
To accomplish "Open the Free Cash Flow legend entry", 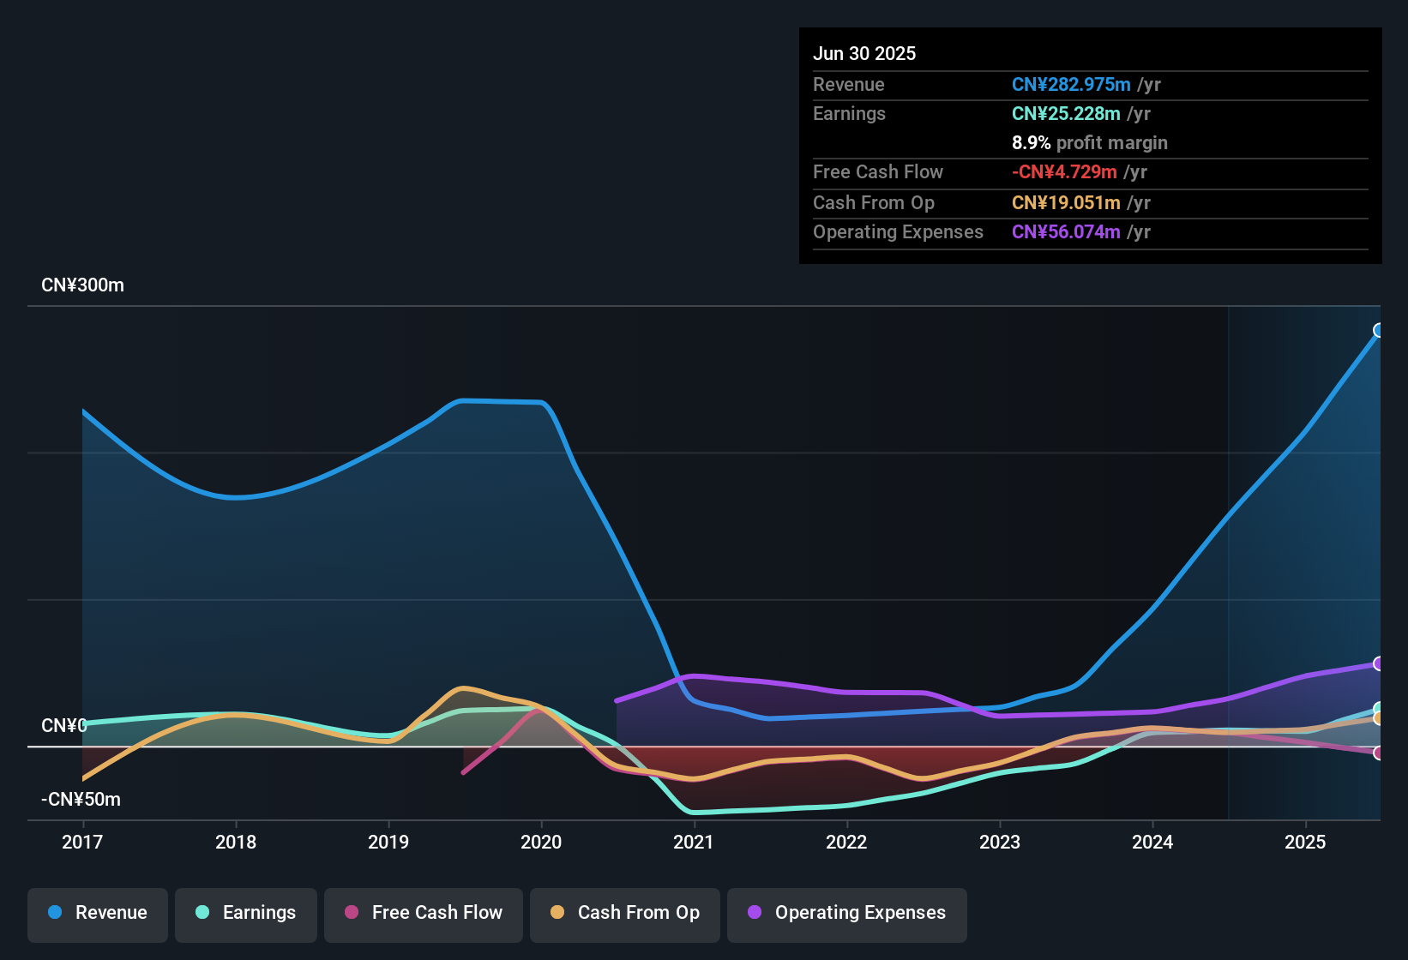I will 423,913.
